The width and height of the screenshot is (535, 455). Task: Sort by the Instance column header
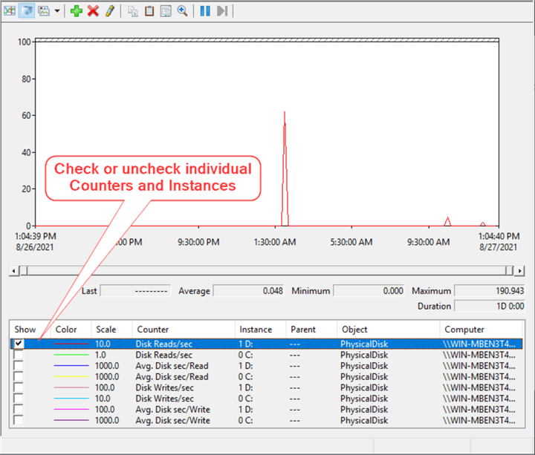(260, 330)
